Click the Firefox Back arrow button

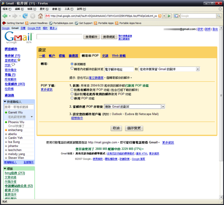[5, 16]
